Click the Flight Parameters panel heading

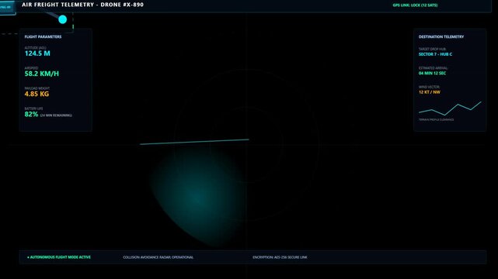click(x=43, y=36)
